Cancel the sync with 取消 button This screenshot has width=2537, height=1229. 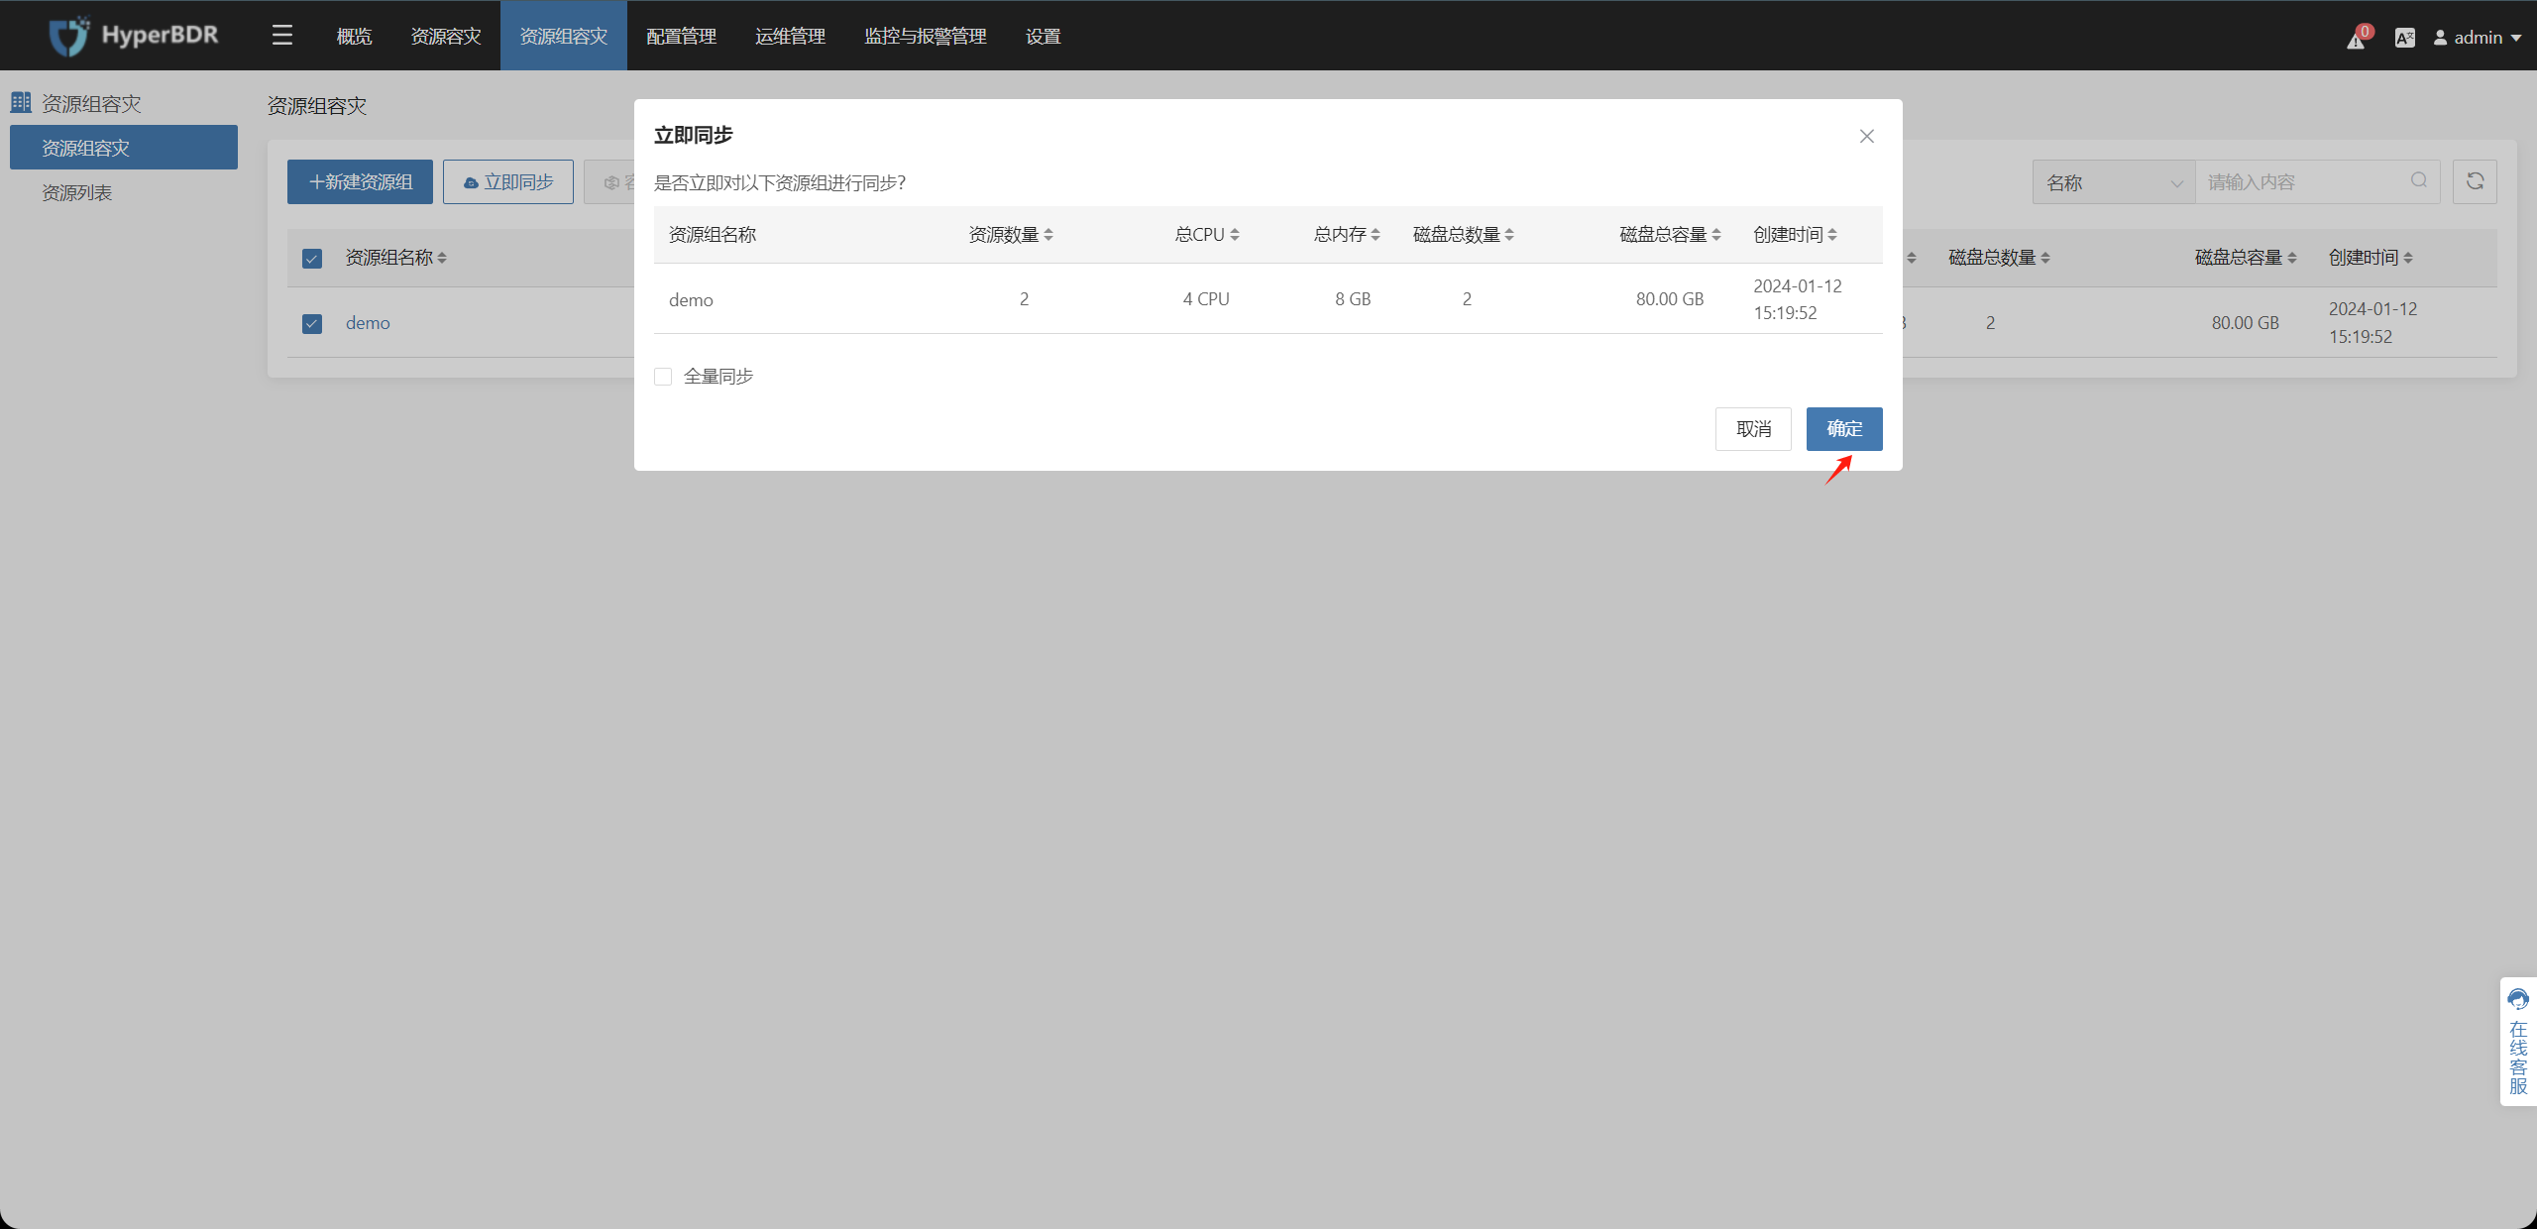click(x=1753, y=429)
